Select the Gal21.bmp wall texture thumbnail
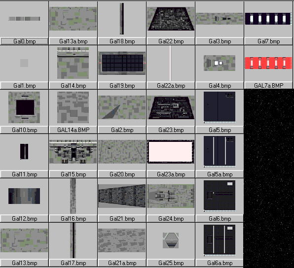Viewport: 294px width, 268px height. (122, 196)
